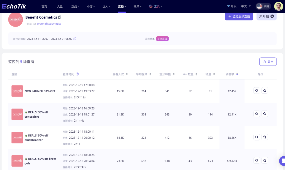
Task: Open the 中文 language dropdown
Action: [246, 6]
